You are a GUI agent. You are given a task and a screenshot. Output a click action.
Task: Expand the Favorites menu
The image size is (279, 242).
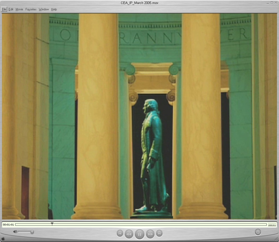[31, 9]
